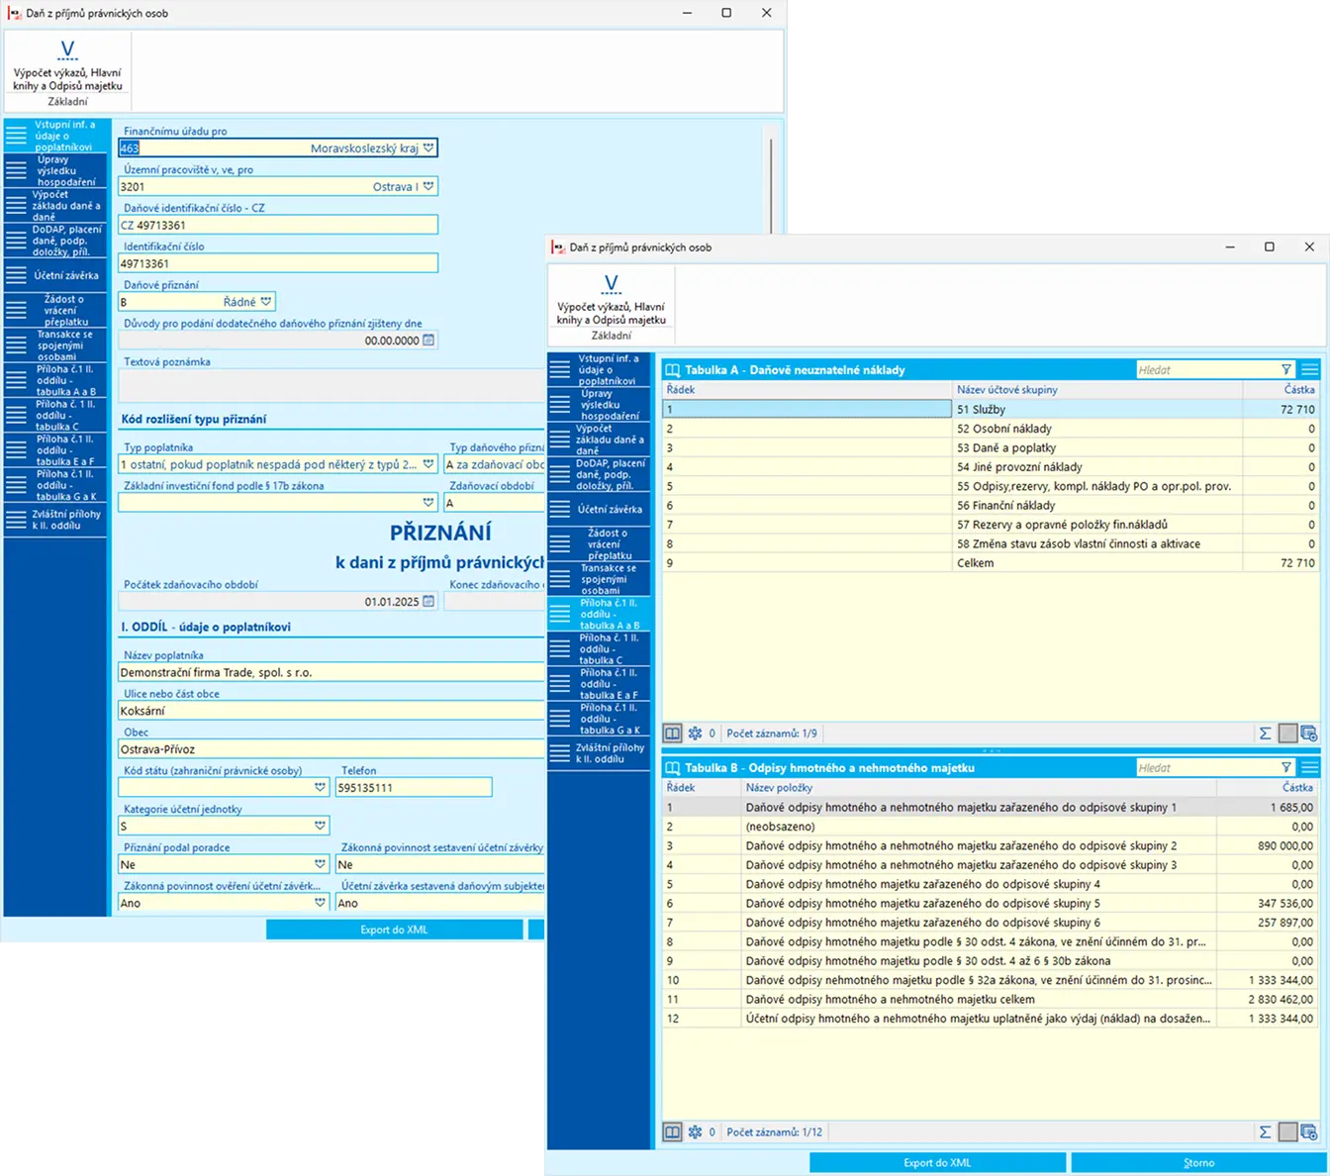The height and width of the screenshot is (1176, 1330).
Task: Click the book icon in Tabulka A footer
Action: pyautogui.click(x=673, y=734)
